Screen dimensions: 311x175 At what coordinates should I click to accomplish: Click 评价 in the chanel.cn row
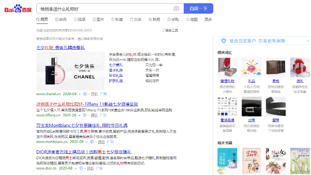(x=95, y=94)
